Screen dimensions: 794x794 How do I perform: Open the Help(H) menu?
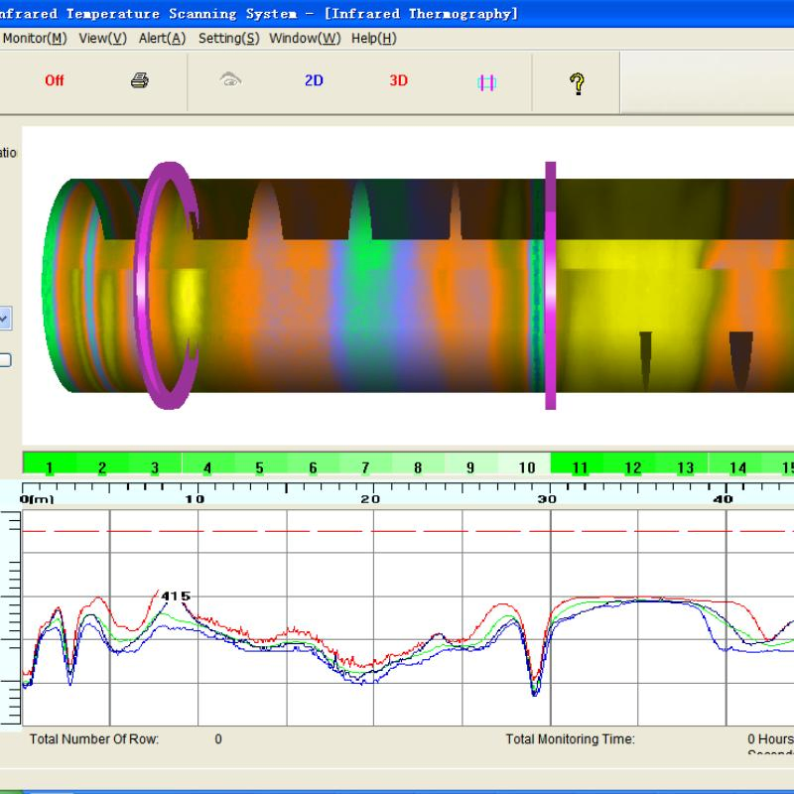tap(374, 39)
